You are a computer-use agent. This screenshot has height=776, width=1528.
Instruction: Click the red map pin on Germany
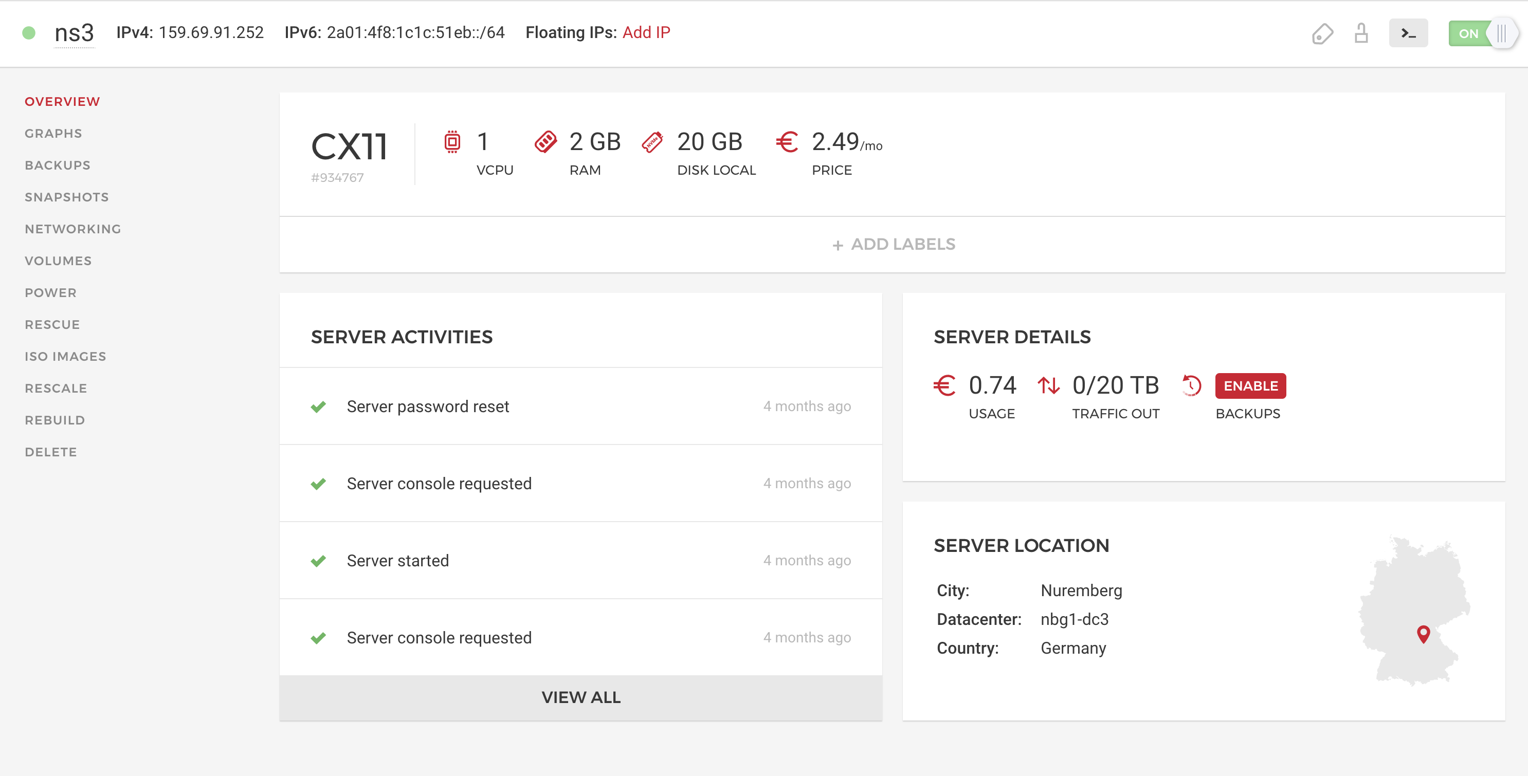click(1423, 634)
